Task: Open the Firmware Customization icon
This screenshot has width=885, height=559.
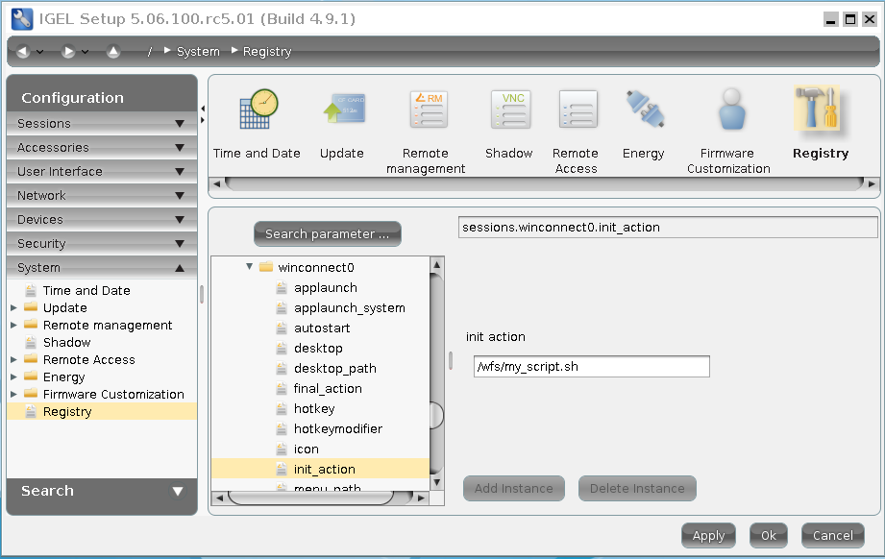Action: [727, 109]
